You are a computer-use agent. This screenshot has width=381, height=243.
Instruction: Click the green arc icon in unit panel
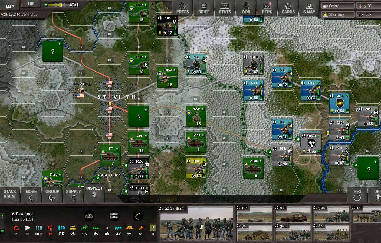coord(138,216)
